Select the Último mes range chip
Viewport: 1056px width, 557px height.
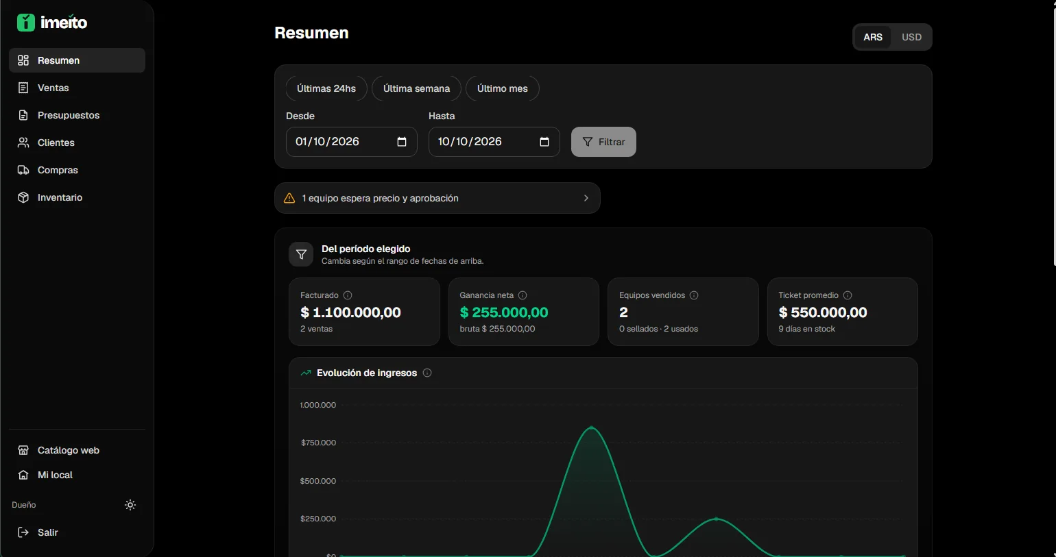click(503, 88)
